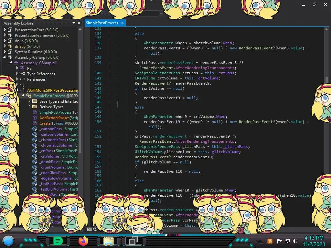Click the code editor vertical scrollbar thumb
The image size is (331, 248).
(326, 80)
